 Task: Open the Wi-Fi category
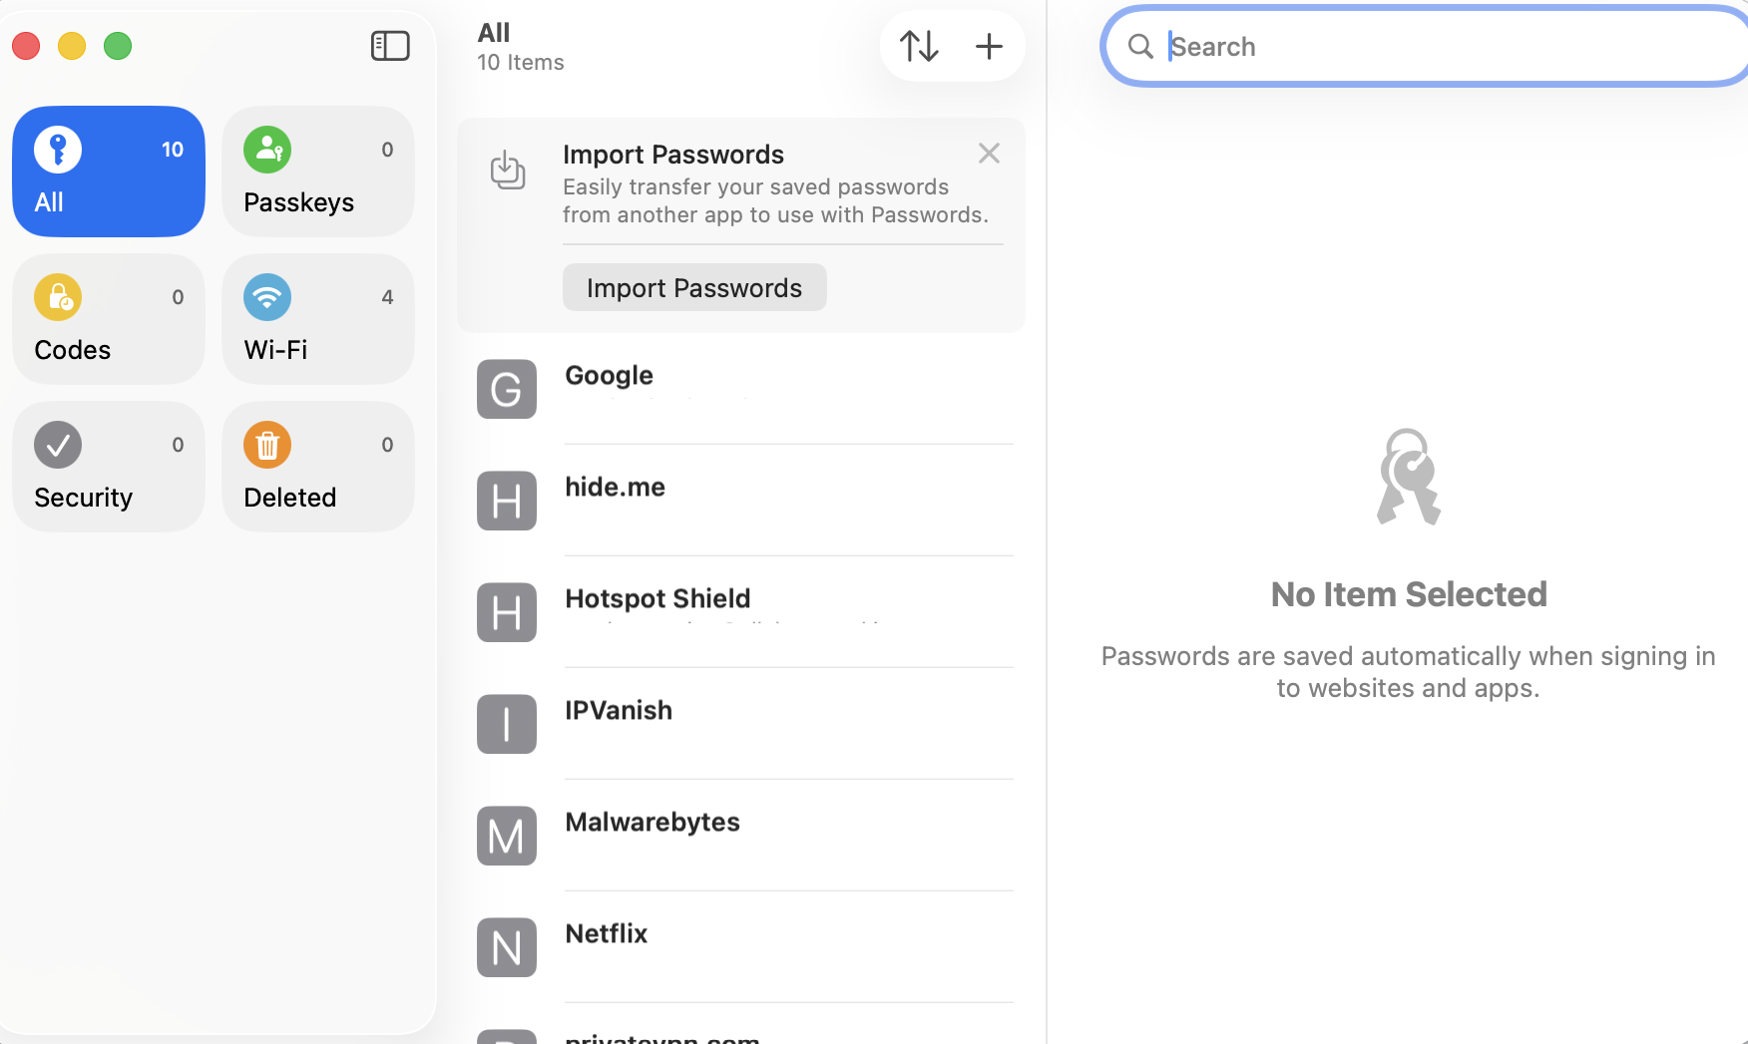(x=318, y=319)
